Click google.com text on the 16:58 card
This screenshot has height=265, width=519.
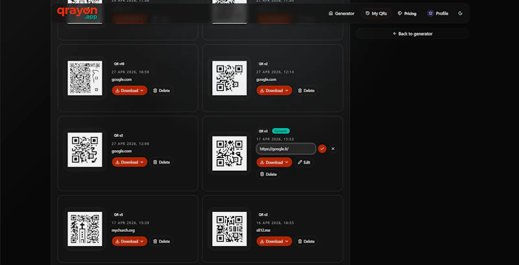pyautogui.click(x=121, y=79)
